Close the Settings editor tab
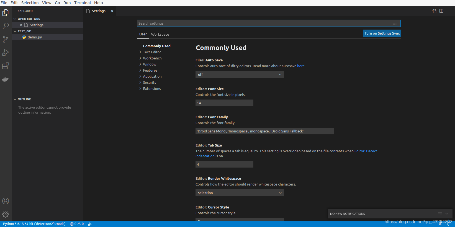This screenshot has height=227, width=455. pyautogui.click(x=112, y=11)
